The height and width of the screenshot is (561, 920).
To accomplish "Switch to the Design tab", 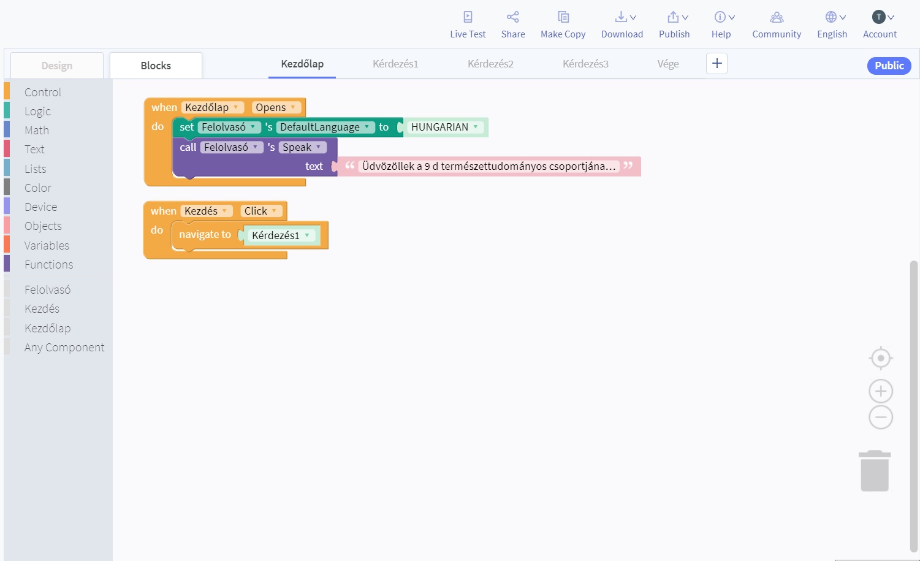I will point(57,66).
